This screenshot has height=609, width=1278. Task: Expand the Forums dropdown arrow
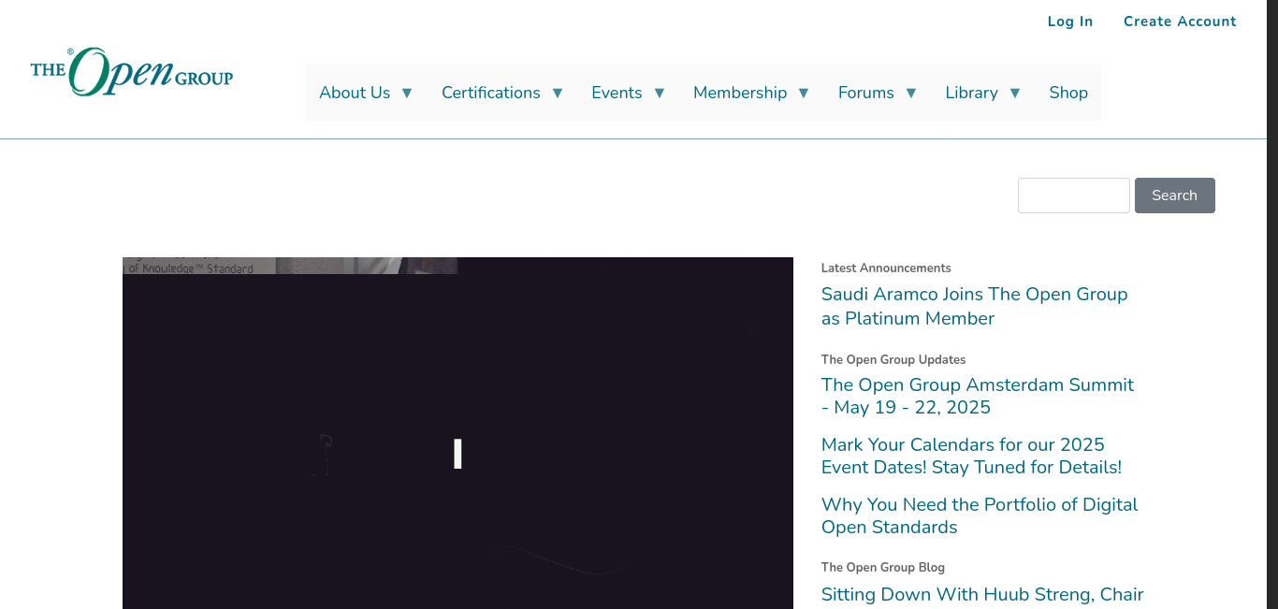tap(911, 93)
